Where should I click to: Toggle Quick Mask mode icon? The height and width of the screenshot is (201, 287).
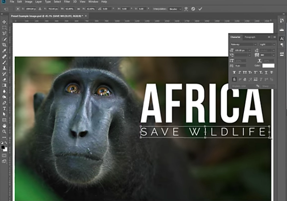click(x=4, y=155)
